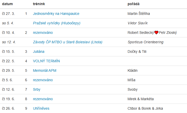Click organizer name Martin Štěňha

(139, 14)
